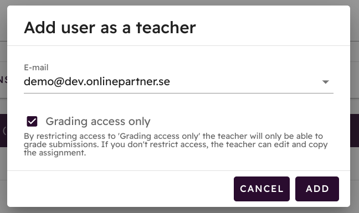
Task: Select the small E-mail field label
Action: 36,67
